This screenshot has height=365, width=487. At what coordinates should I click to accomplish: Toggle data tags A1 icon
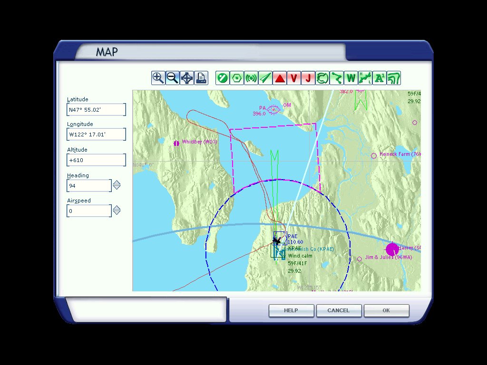380,78
